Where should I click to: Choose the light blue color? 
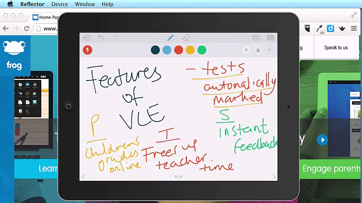coord(167,50)
